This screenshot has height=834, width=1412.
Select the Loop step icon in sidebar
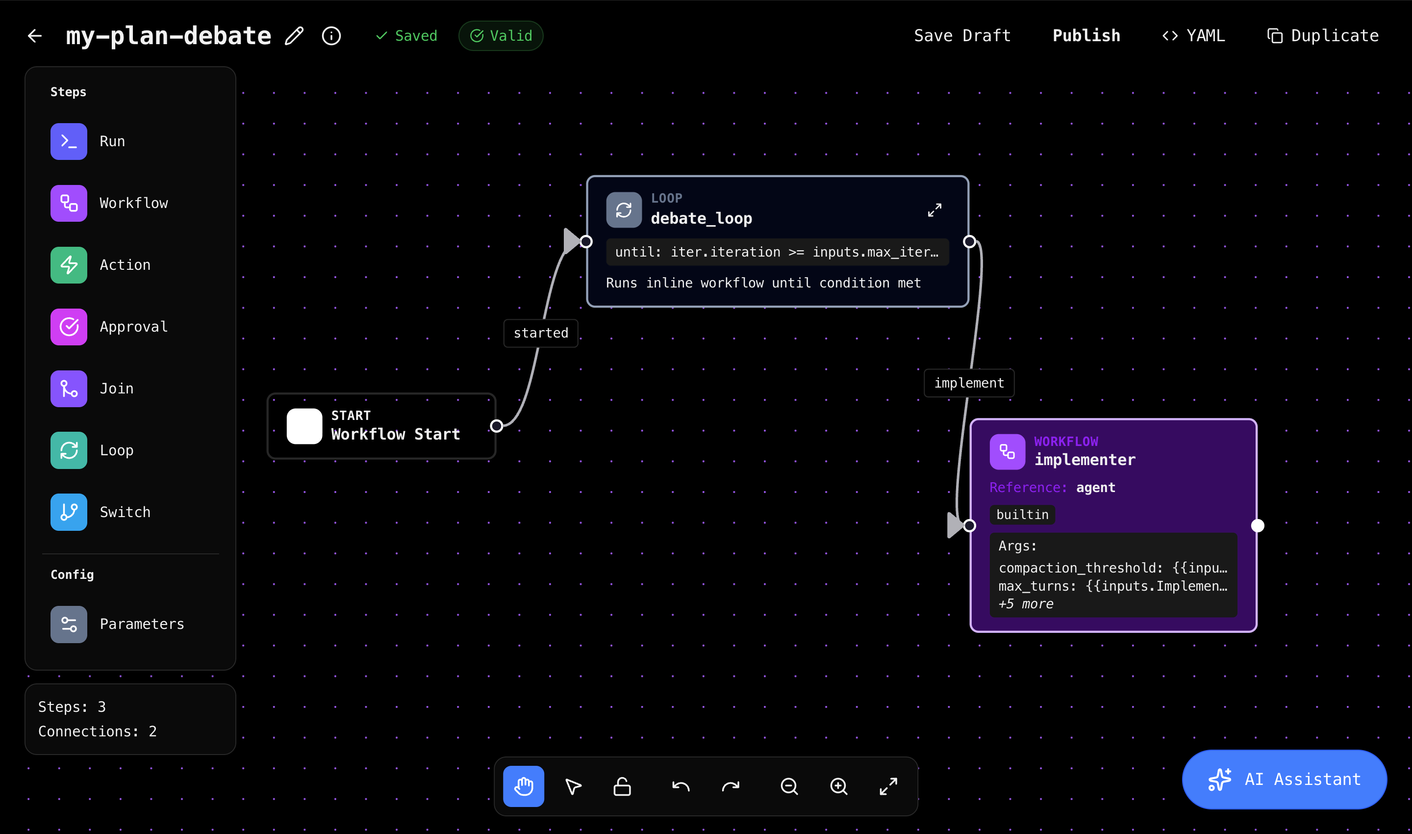point(69,451)
